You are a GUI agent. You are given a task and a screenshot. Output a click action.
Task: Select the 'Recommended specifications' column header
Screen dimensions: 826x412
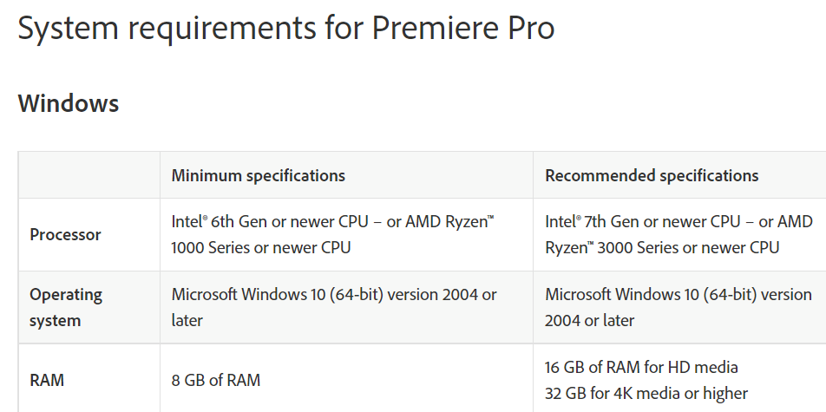[652, 175]
